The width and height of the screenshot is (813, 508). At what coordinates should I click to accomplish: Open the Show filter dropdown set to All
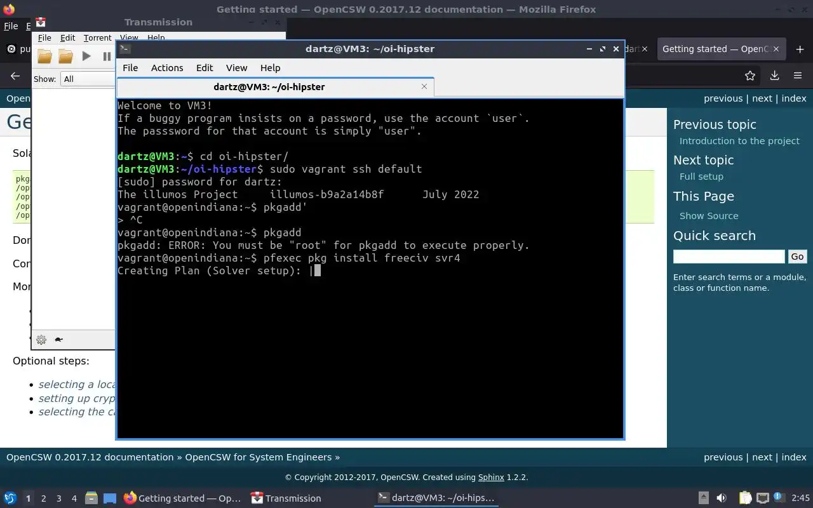[x=88, y=79]
